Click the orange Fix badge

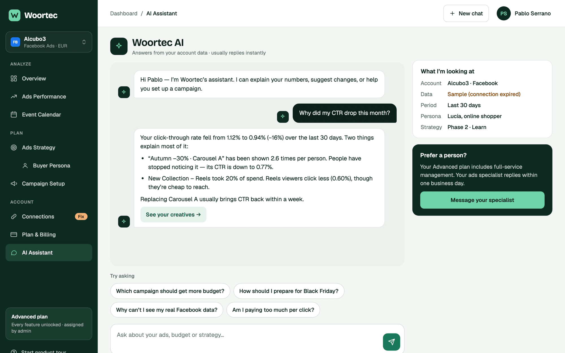pyautogui.click(x=81, y=217)
